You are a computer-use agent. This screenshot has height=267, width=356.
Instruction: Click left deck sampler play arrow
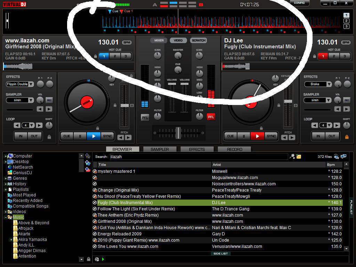pos(49,109)
